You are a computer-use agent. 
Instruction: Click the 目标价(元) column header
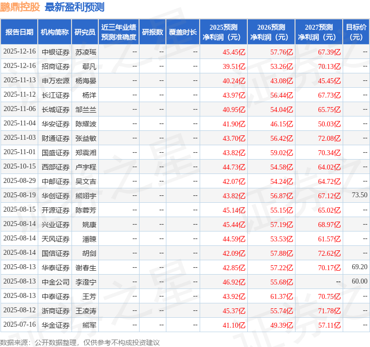(356, 32)
